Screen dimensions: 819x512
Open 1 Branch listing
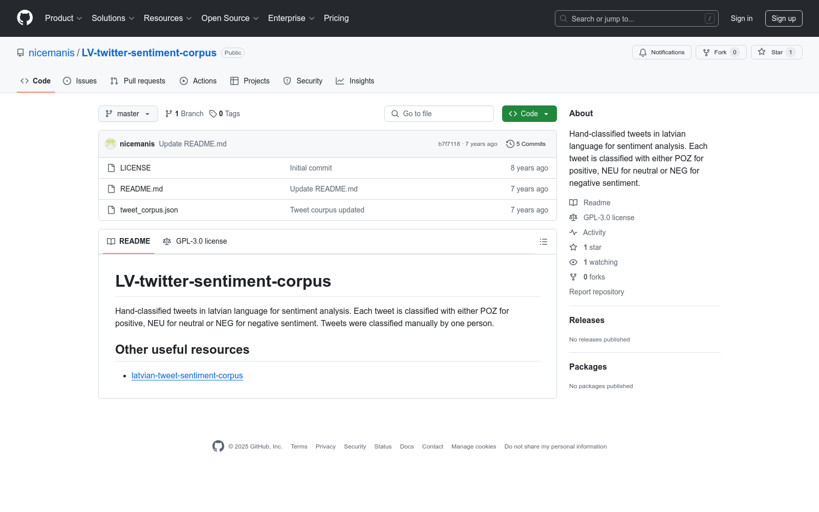[184, 114]
